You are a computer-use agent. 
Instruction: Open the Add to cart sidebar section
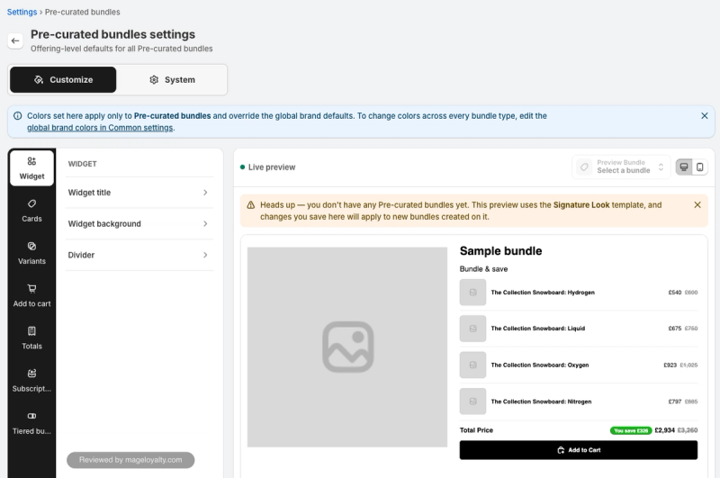(31, 295)
